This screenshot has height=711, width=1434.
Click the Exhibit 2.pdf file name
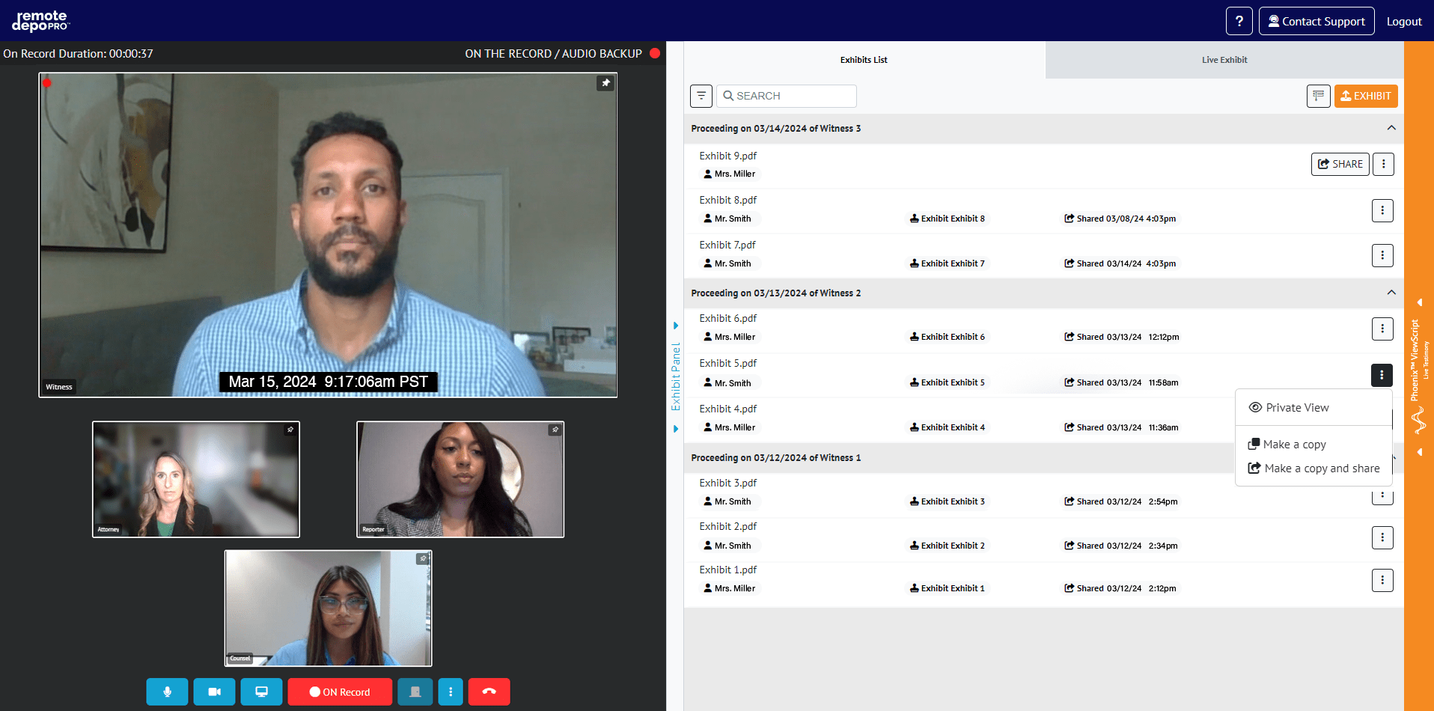pos(727,526)
